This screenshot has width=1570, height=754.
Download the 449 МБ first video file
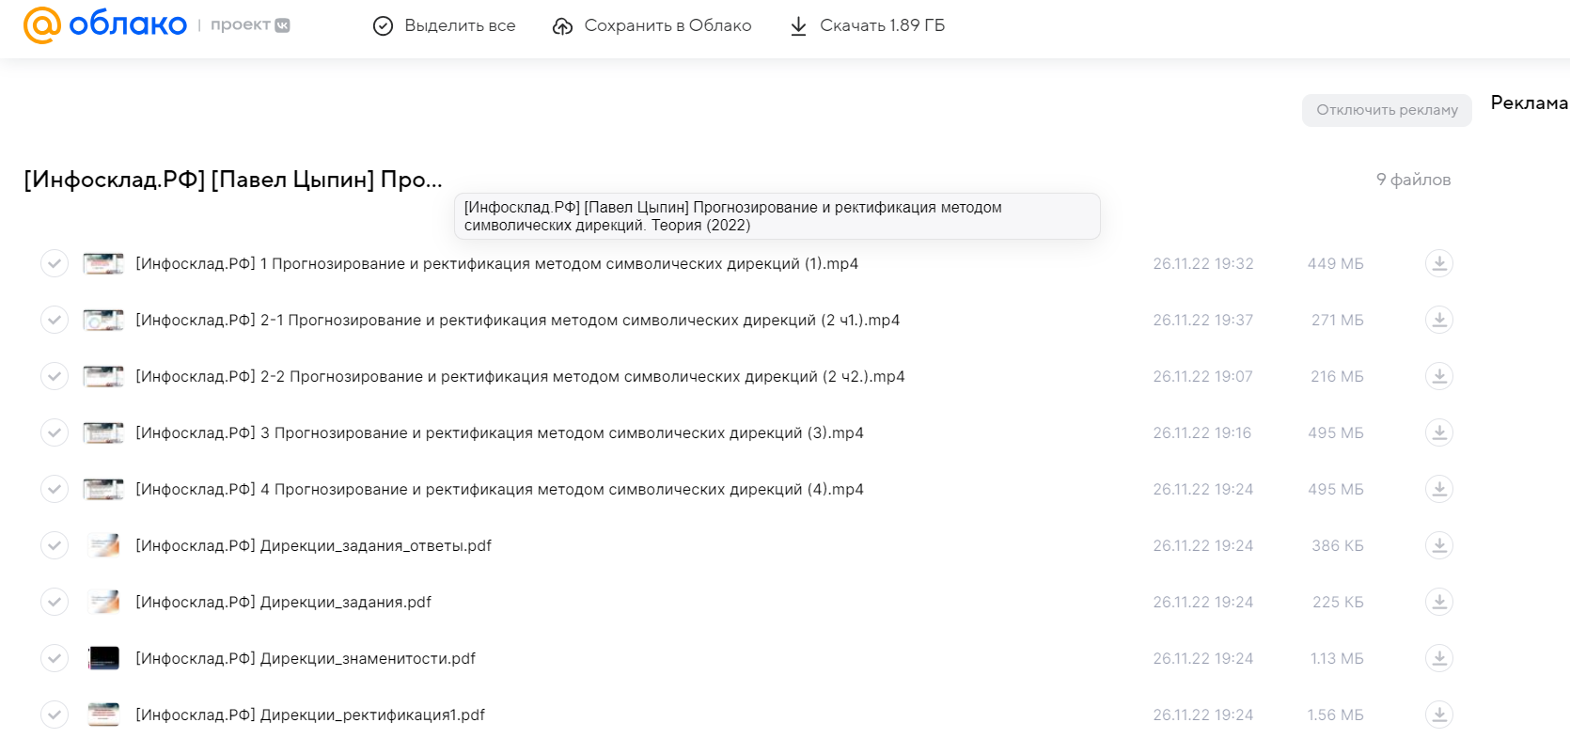click(1438, 263)
